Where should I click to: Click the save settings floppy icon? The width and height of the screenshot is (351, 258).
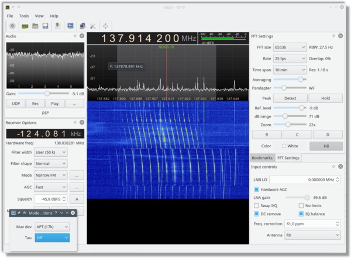tap(46, 26)
